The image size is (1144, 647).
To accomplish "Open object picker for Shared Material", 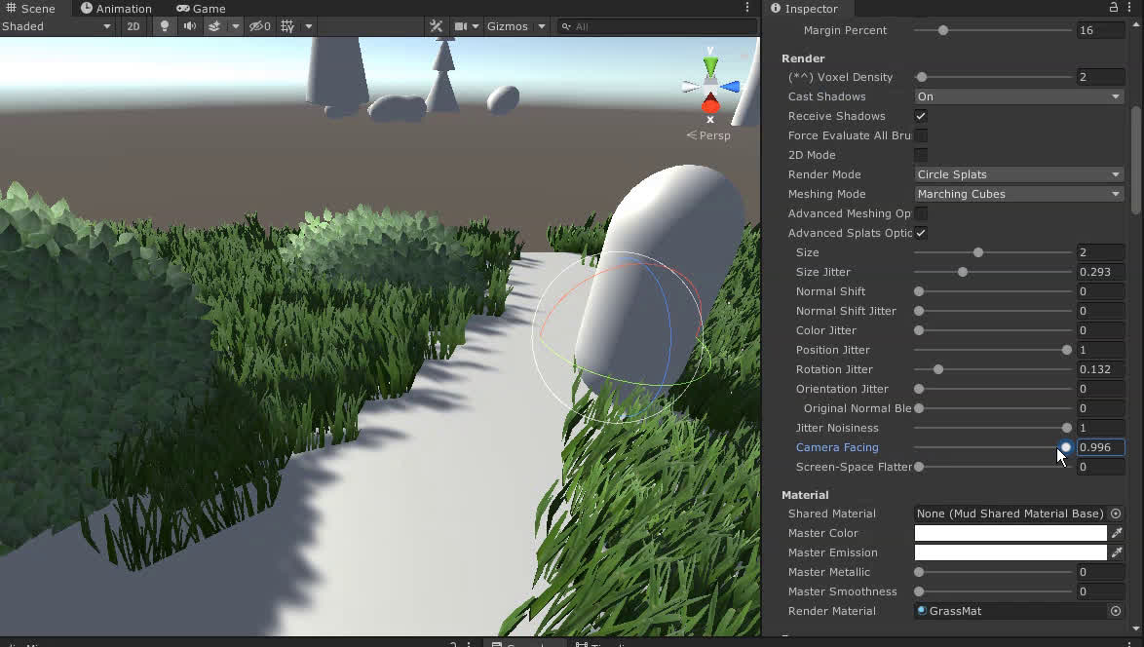I will pos(1116,514).
